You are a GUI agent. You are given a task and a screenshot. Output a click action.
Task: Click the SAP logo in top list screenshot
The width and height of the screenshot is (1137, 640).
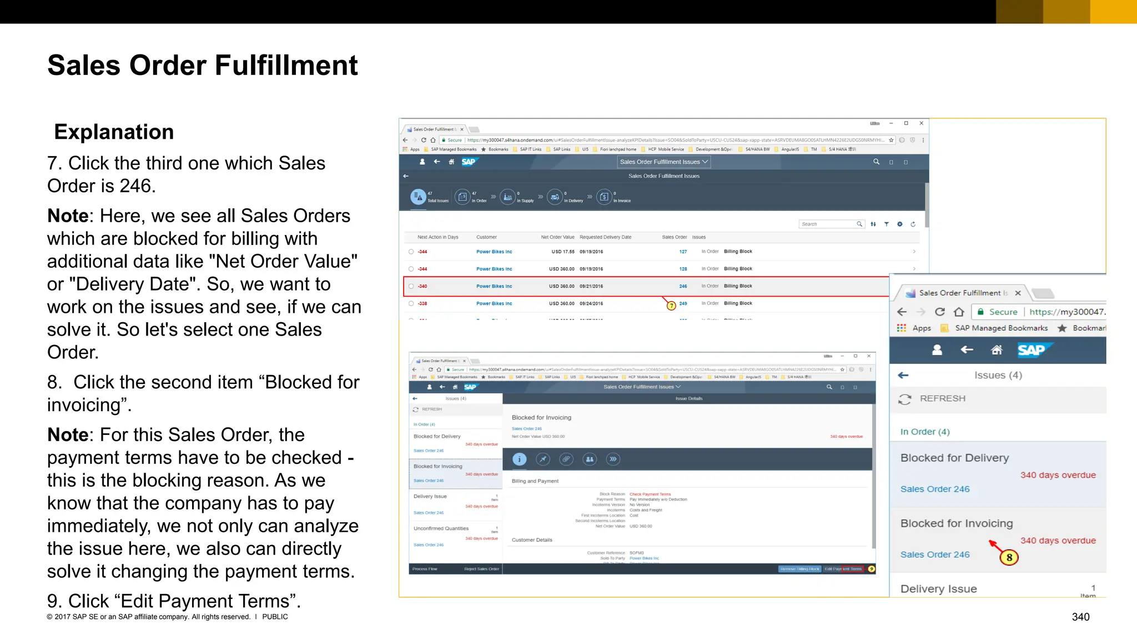tap(470, 162)
